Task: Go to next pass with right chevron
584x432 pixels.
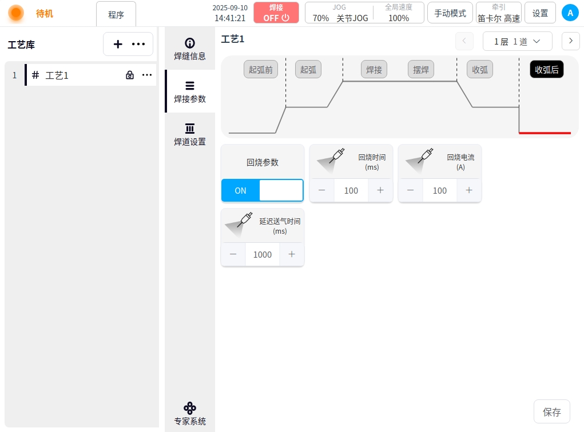Action: coord(570,41)
